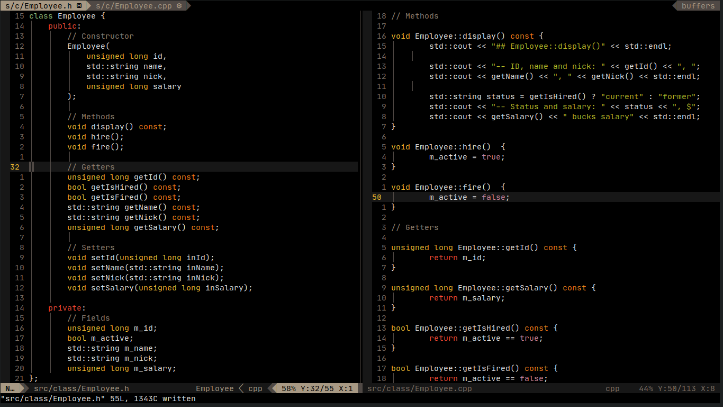Click the C filetype icon on Employee.cpp tab
This screenshot has height=407, width=723.
pos(179,6)
